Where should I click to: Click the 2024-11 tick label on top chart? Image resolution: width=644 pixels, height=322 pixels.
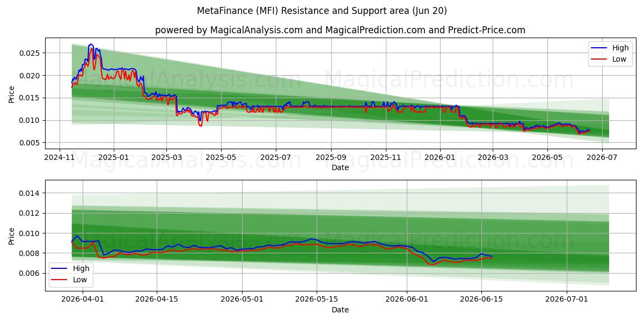tap(60, 157)
